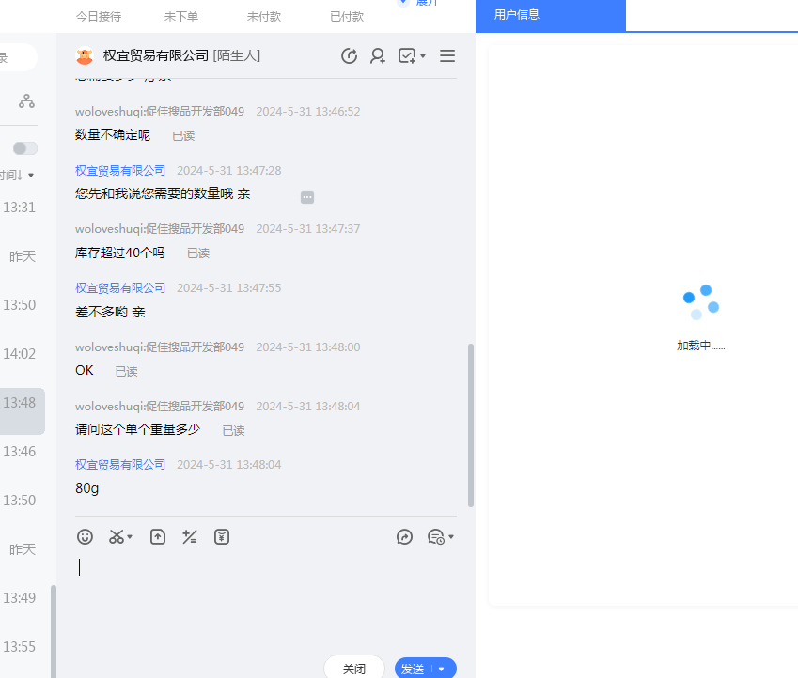This screenshot has width=798, height=678.
Task: Click the yuan receipt icon
Action: (x=222, y=537)
